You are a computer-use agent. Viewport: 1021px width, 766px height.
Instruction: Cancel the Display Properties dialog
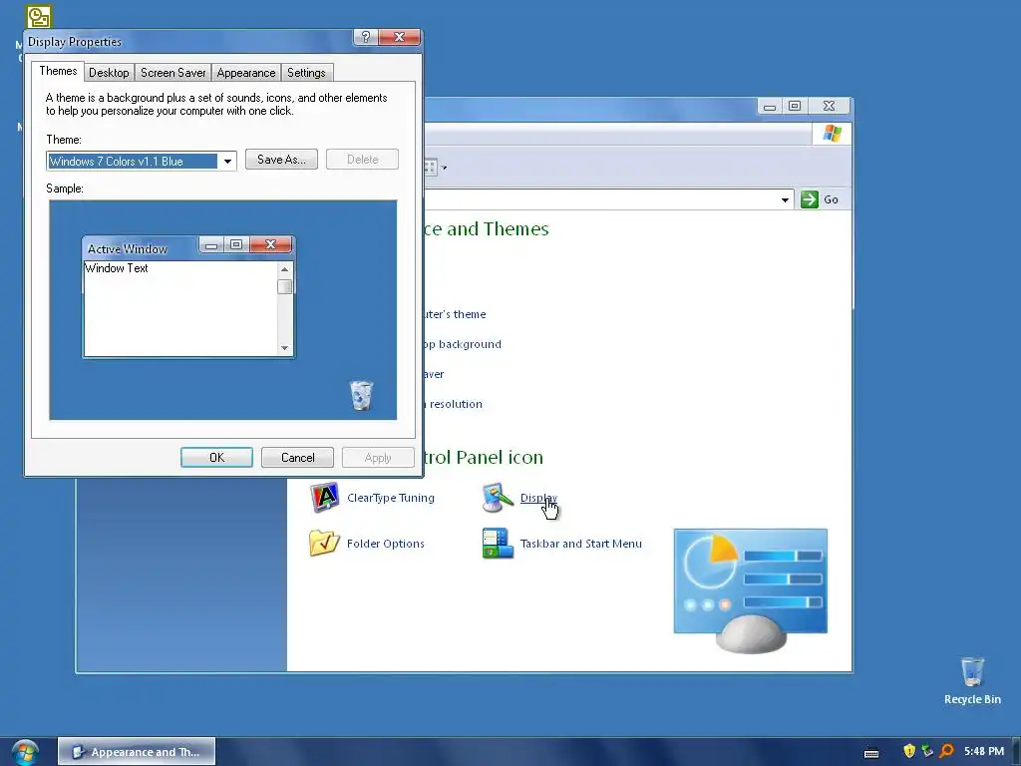click(297, 457)
